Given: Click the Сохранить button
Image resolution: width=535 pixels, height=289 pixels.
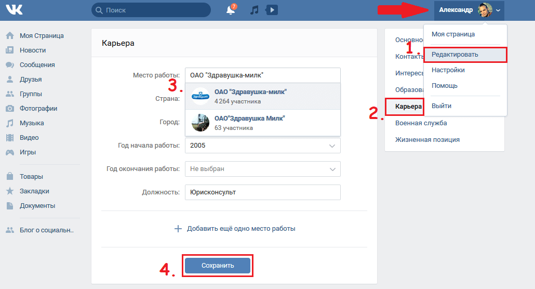Looking at the screenshot, I should click(x=218, y=266).
